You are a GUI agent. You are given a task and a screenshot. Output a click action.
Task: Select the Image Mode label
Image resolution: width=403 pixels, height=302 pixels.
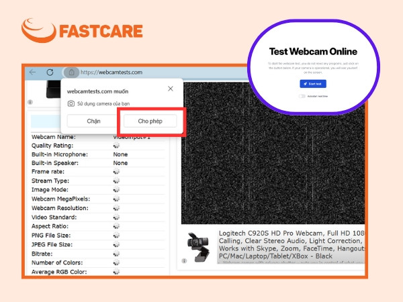click(50, 190)
